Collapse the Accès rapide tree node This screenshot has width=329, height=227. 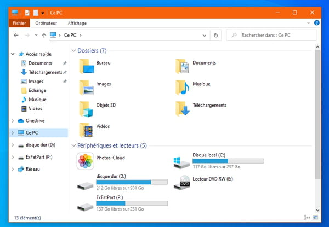(13, 54)
